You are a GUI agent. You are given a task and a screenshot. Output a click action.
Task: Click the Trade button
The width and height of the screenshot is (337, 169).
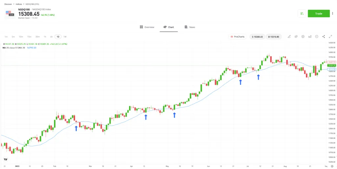(319, 13)
